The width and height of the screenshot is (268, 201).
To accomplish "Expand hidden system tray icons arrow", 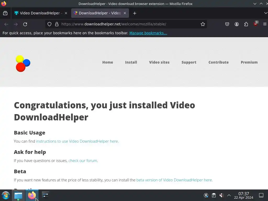I will click(x=229, y=195).
